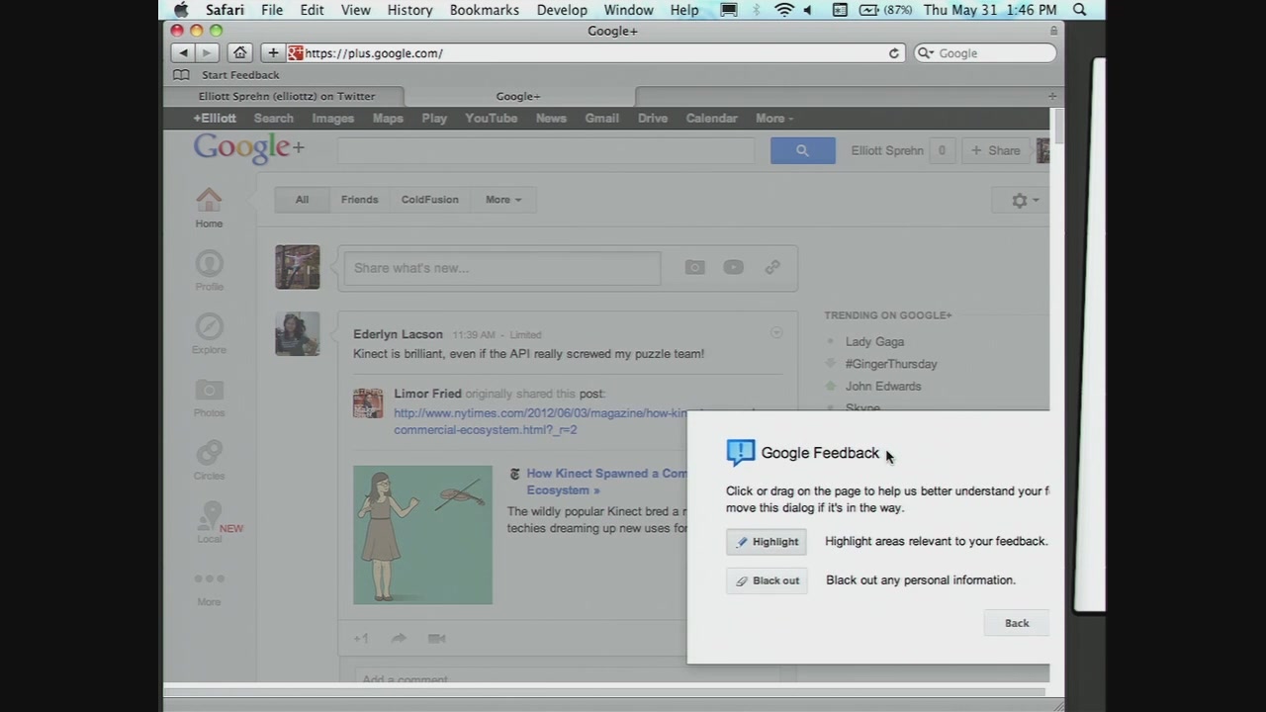Image resolution: width=1266 pixels, height=712 pixels.
Task: Click the Back button in Feedback dialog
Action: (1017, 623)
